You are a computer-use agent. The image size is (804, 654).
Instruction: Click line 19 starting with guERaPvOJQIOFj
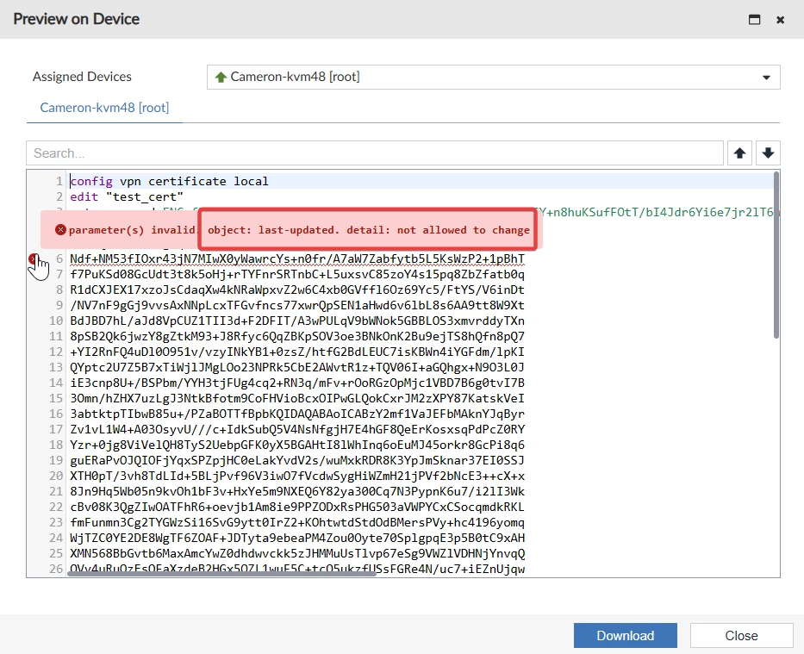click(297, 460)
